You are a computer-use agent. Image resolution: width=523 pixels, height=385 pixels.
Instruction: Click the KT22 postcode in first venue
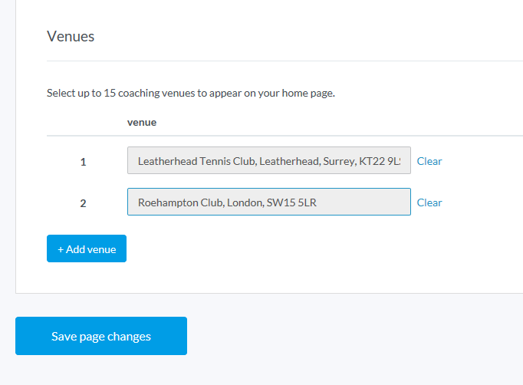(379, 161)
